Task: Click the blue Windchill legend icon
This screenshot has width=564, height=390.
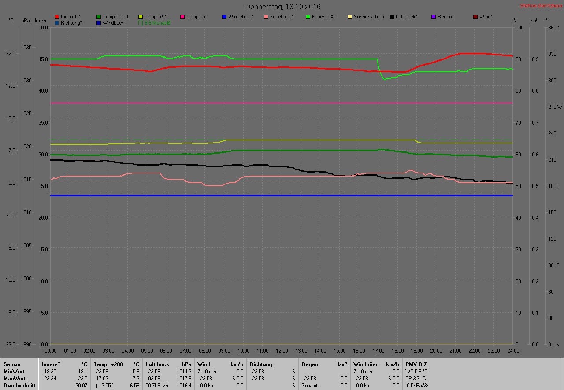Action: tap(224, 17)
